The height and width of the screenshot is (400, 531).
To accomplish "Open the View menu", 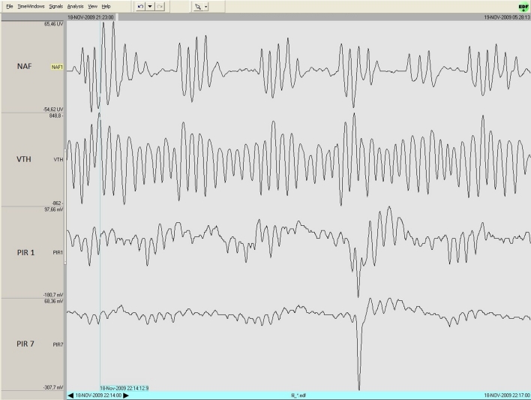I will (x=93, y=6).
